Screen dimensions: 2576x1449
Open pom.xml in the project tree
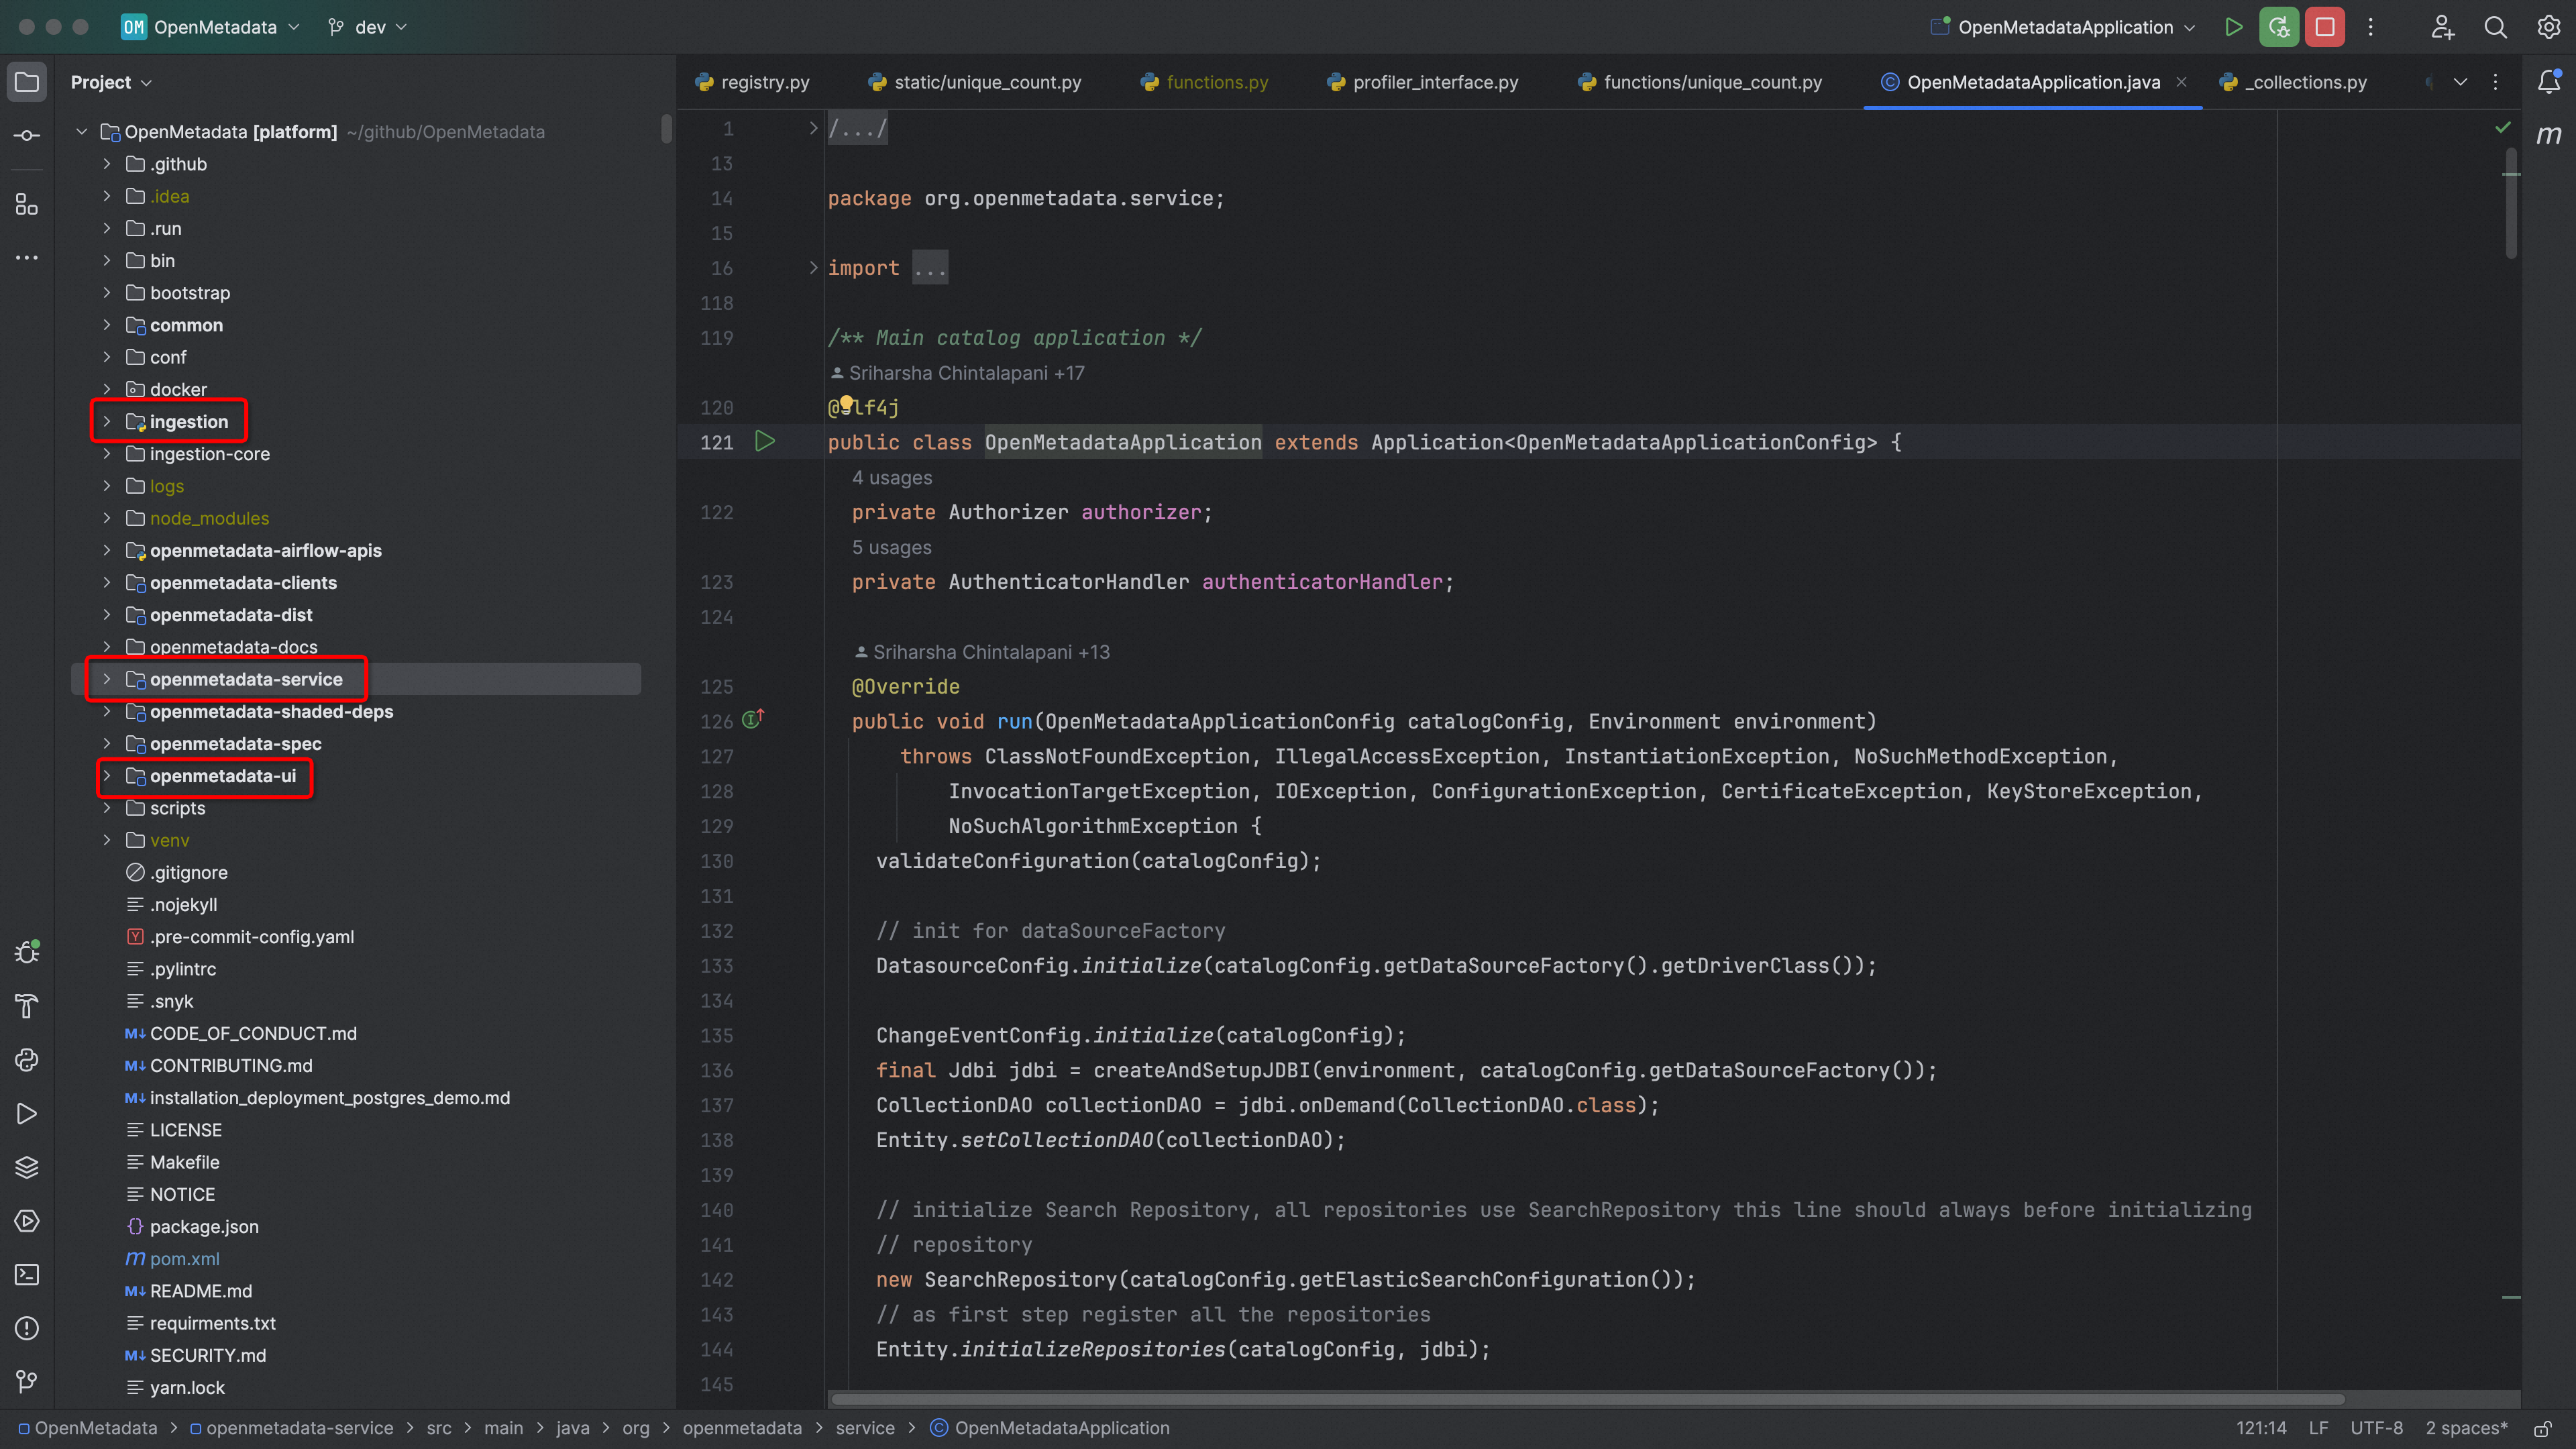tap(184, 1259)
